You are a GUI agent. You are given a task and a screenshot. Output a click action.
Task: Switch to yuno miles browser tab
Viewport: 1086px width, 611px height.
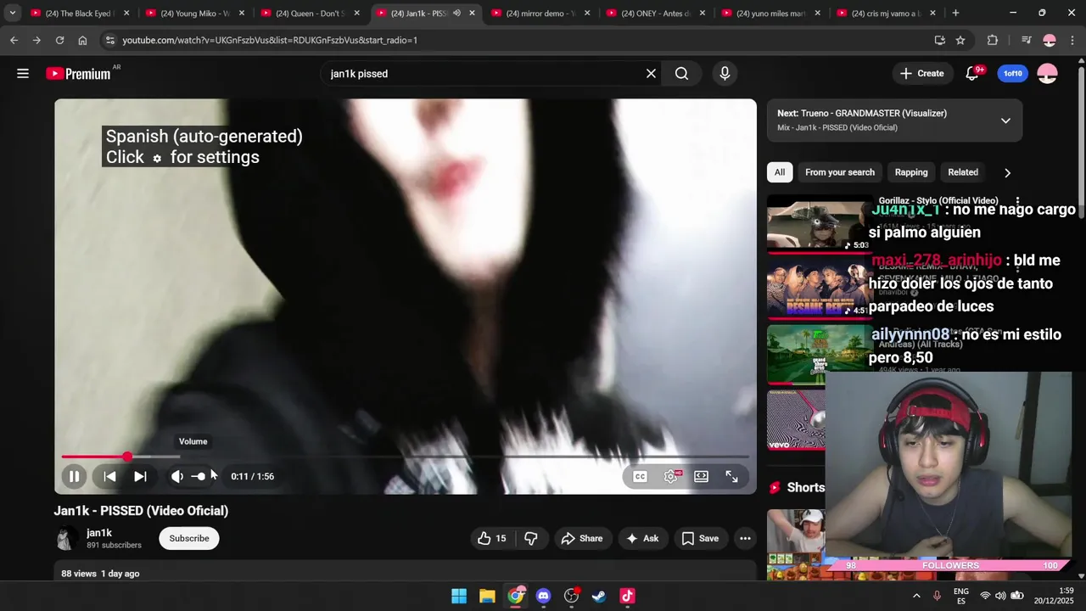click(x=770, y=14)
